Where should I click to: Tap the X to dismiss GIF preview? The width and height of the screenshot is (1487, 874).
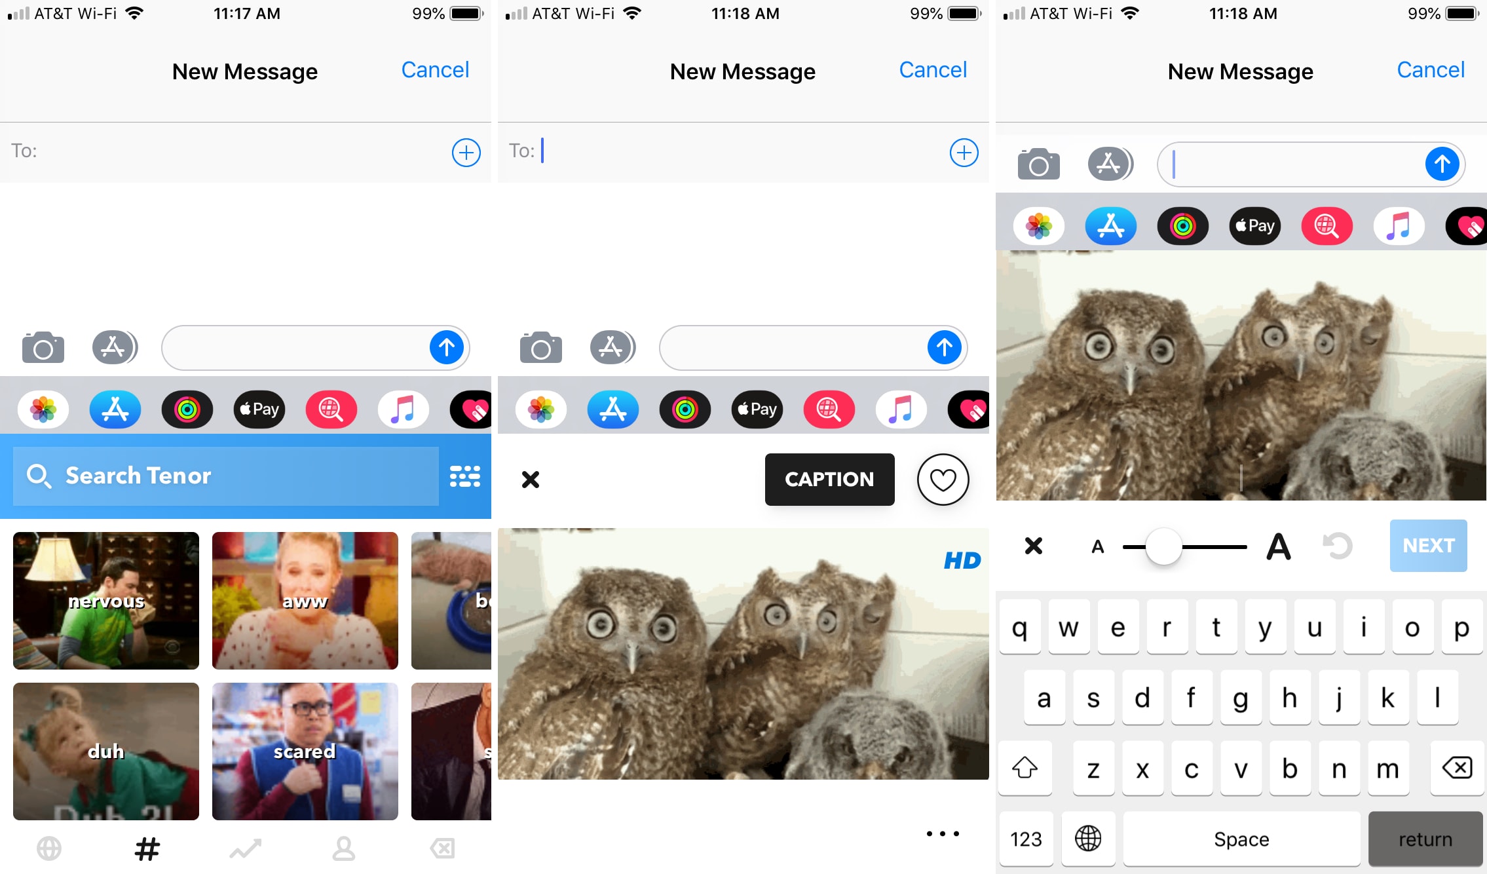point(529,480)
